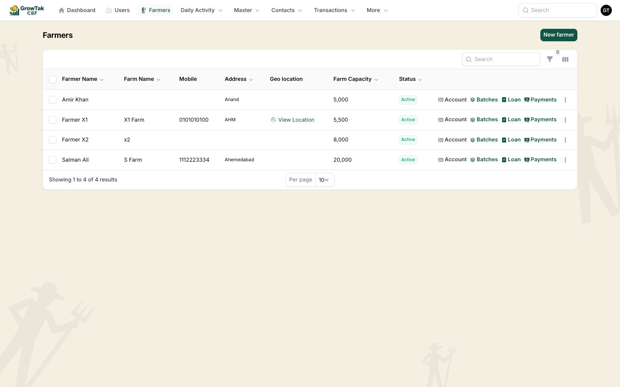Open Payments for Farmer X2
620x387 pixels.
coord(540,140)
